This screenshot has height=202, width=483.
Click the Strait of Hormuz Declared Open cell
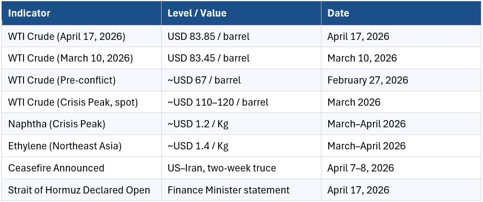point(79,190)
